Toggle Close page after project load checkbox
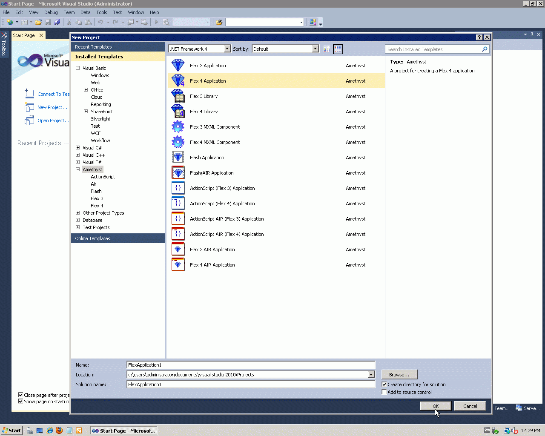 (x=20, y=395)
